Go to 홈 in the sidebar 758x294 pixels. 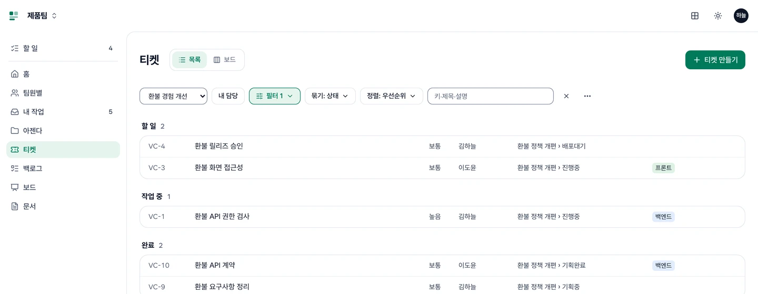[x=63, y=74]
